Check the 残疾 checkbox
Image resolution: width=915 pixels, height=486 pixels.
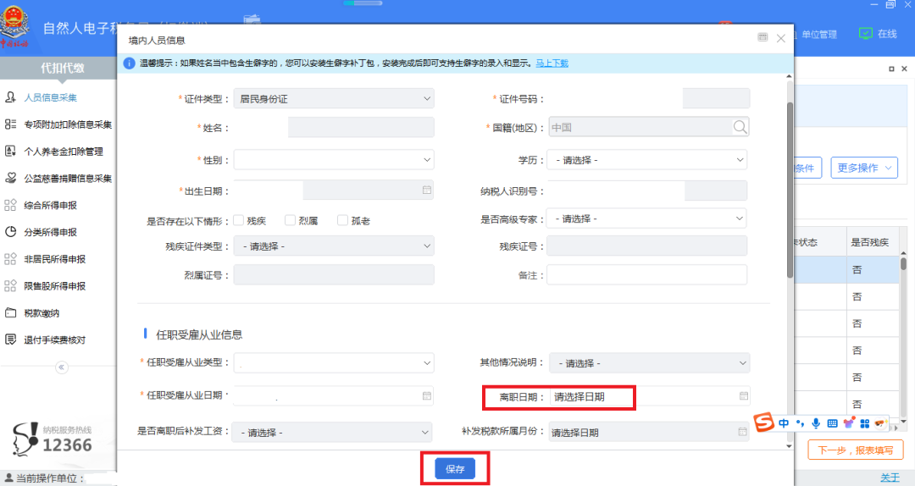point(239,220)
